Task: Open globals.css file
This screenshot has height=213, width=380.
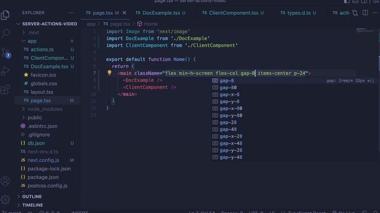Action: 47,83
